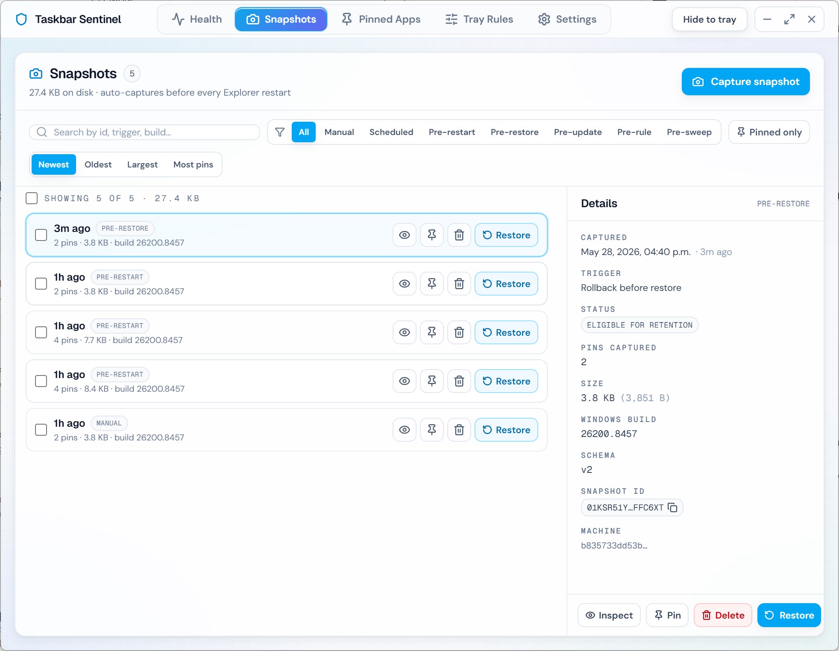The height and width of the screenshot is (651, 839).
Task: Pin the 8.4 KB snapshot
Action: 431,381
